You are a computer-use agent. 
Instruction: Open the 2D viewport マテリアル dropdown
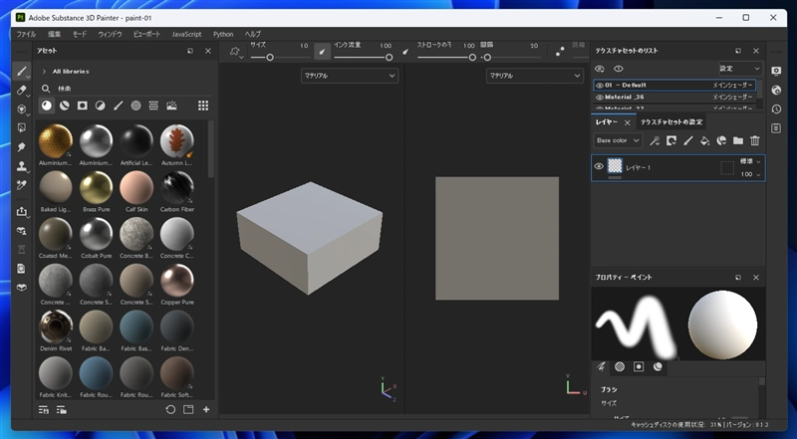(534, 76)
